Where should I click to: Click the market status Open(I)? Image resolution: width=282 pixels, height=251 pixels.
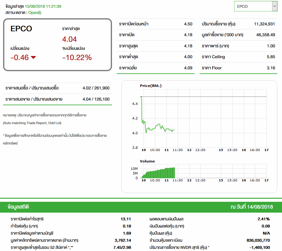coord(35,13)
